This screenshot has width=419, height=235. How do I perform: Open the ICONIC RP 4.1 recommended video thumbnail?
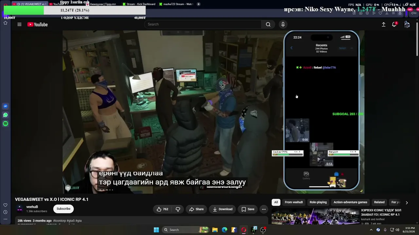click(315, 217)
